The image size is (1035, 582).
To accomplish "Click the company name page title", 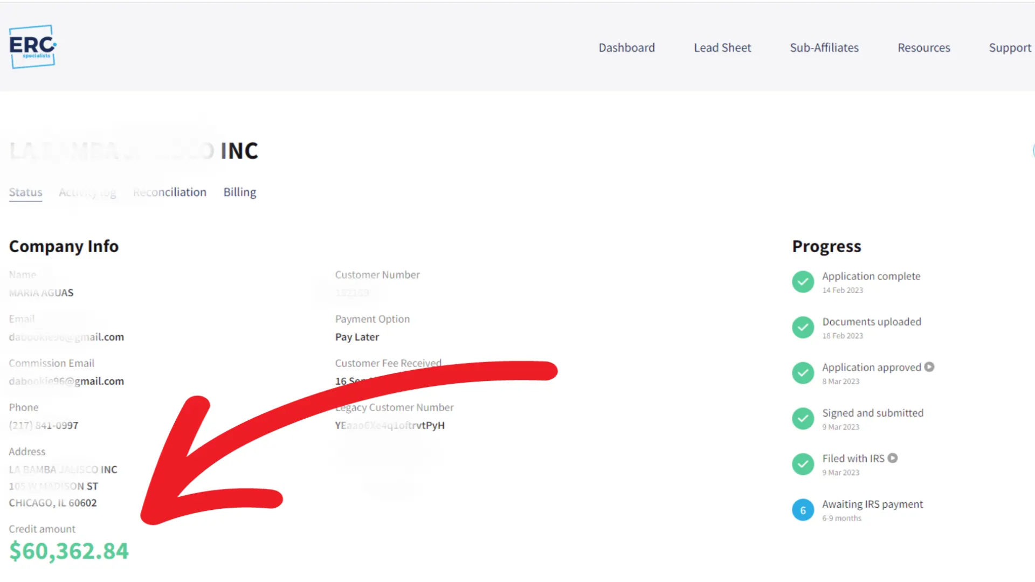I will click(x=134, y=151).
